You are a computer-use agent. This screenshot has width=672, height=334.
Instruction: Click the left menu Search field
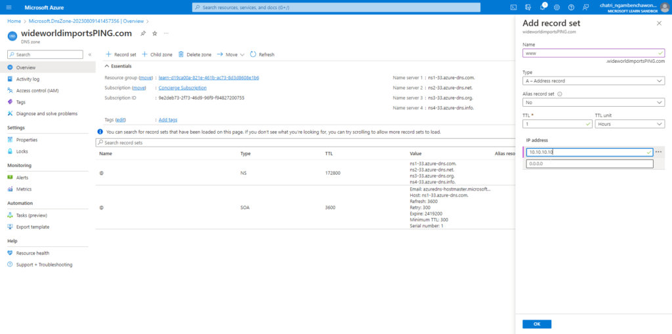tap(45, 55)
